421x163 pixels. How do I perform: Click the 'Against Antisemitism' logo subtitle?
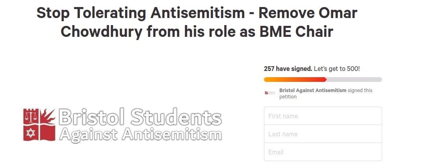click(140, 134)
